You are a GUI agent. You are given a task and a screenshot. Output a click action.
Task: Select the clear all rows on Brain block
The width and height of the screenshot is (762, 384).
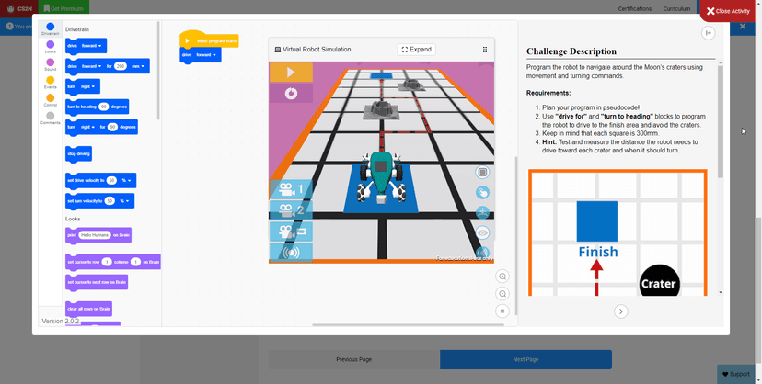[88, 309]
